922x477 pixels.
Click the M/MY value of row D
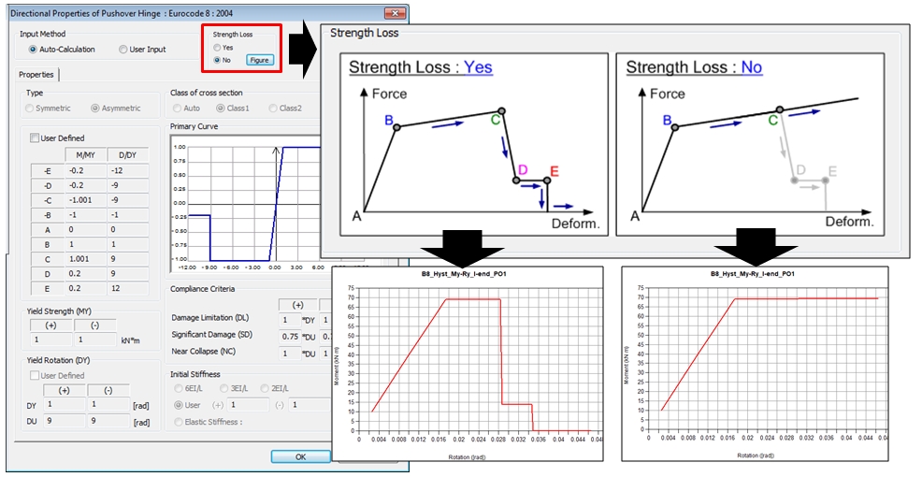click(85, 273)
